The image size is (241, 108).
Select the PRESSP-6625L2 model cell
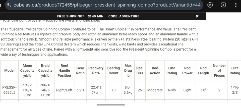pyautogui.click(x=9, y=90)
